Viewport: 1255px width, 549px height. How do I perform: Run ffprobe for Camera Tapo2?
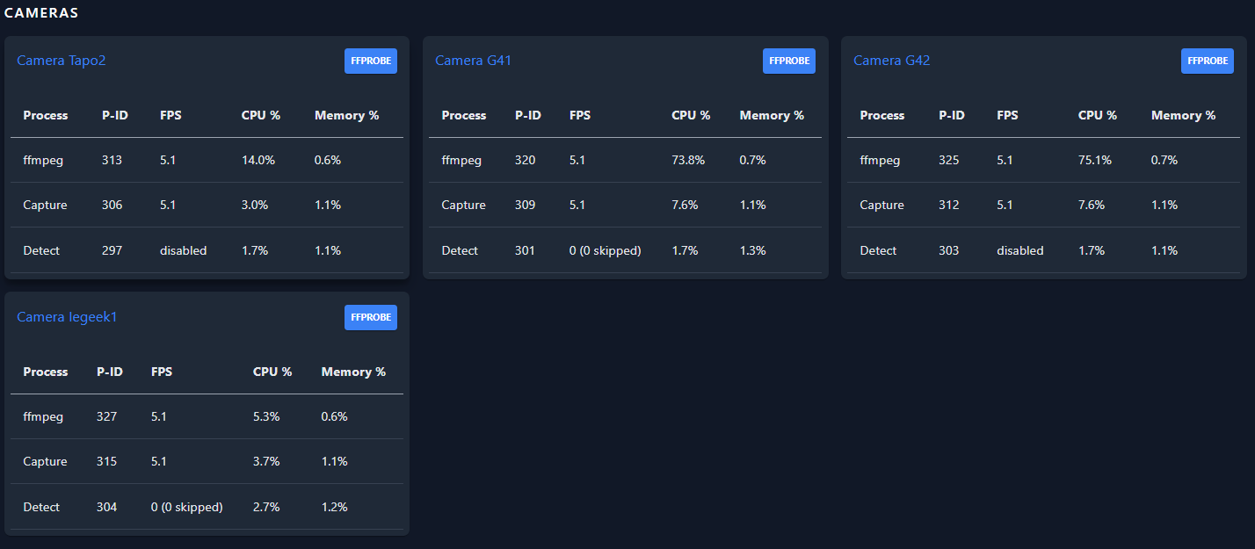pos(370,61)
